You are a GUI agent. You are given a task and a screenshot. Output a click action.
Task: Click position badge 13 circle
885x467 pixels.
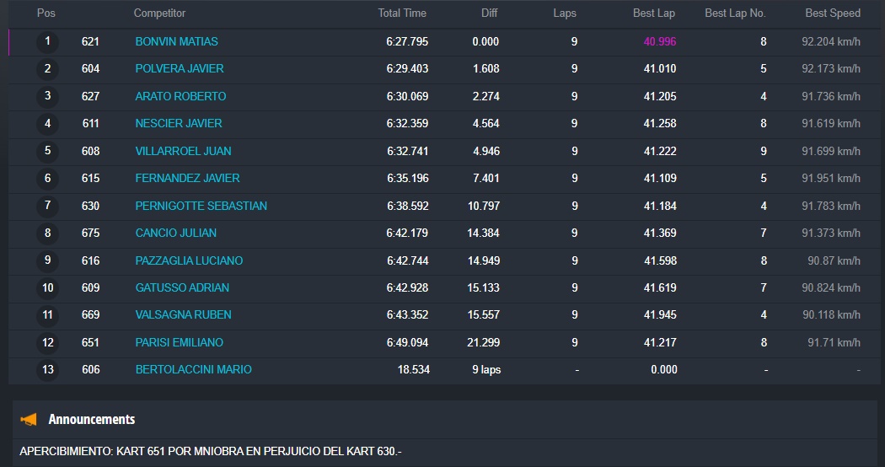tap(47, 369)
